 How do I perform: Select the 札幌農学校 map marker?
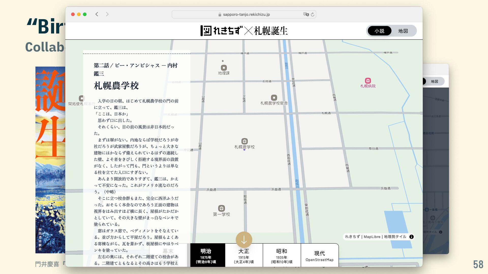244,141
